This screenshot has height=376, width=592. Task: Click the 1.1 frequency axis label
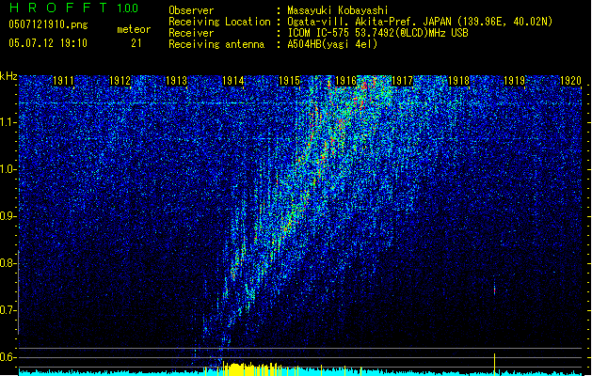8,122
